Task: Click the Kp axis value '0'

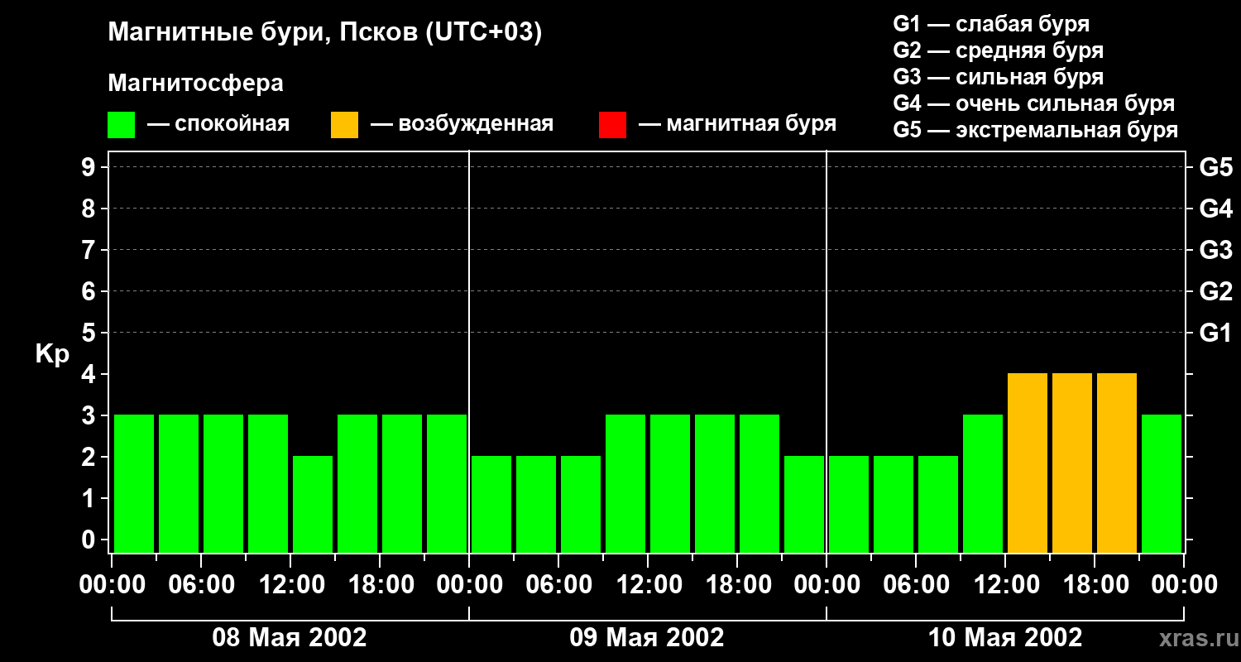Action: [x=90, y=540]
